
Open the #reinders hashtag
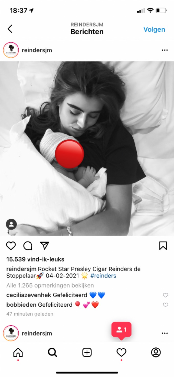point(103,276)
